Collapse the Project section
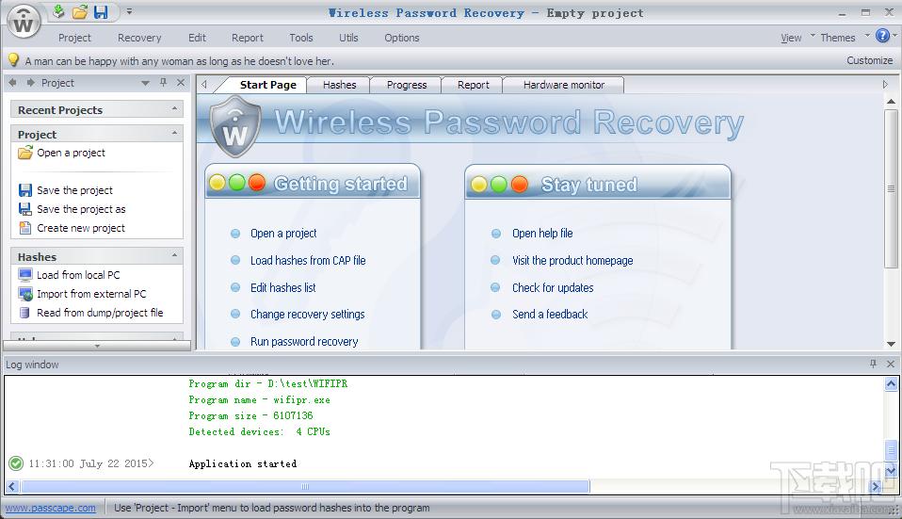Viewport: 902px width, 519px height. point(175,133)
